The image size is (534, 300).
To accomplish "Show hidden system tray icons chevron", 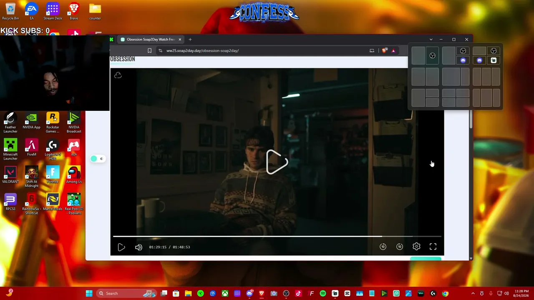I will [x=473, y=293].
